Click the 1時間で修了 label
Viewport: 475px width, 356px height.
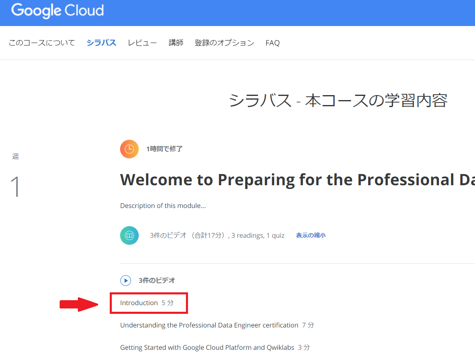click(164, 149)
